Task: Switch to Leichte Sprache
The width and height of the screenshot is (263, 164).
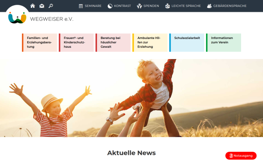Action: pyautogui.click(x=186, y=6)
